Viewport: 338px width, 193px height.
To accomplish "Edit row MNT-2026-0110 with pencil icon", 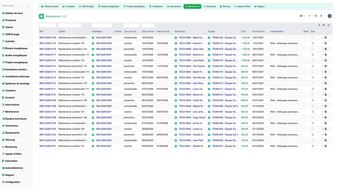I will (323, 95).
